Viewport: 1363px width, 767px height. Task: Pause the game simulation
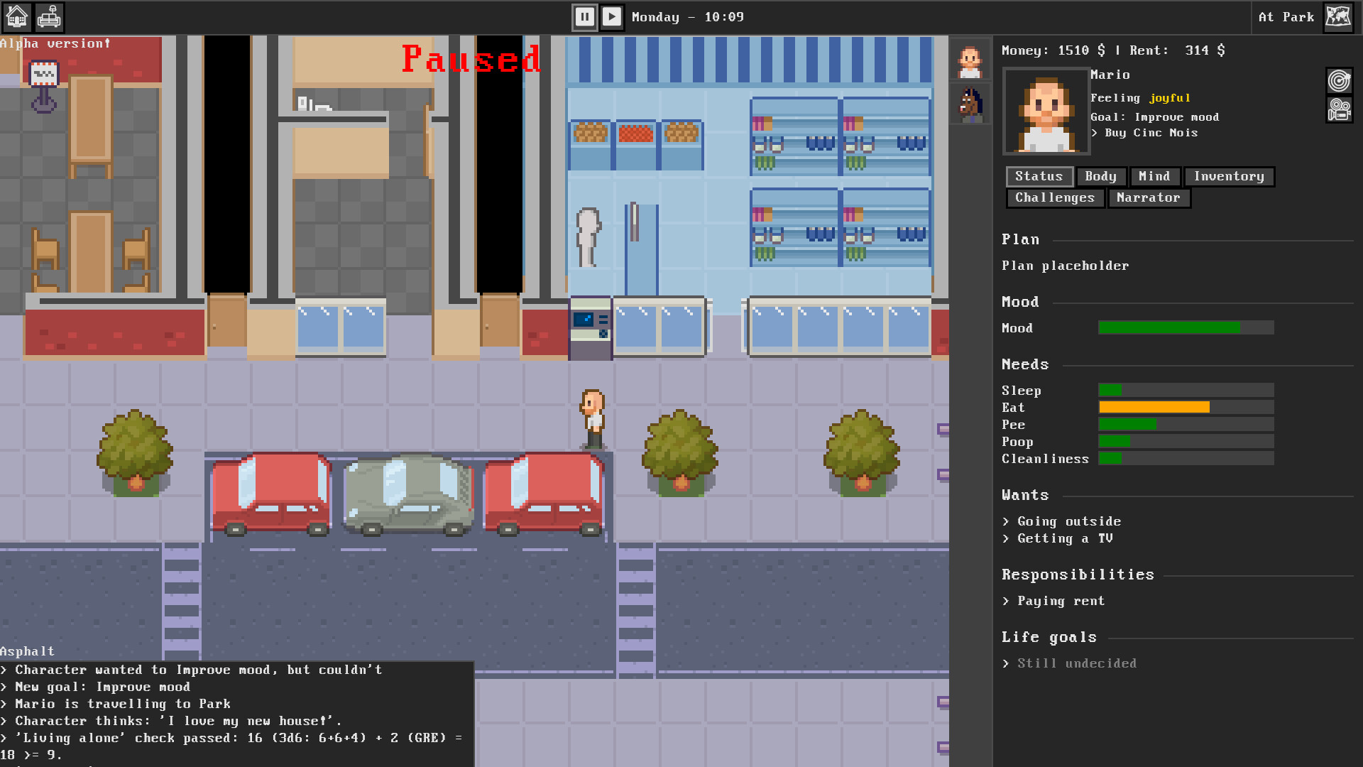[584, 16]
